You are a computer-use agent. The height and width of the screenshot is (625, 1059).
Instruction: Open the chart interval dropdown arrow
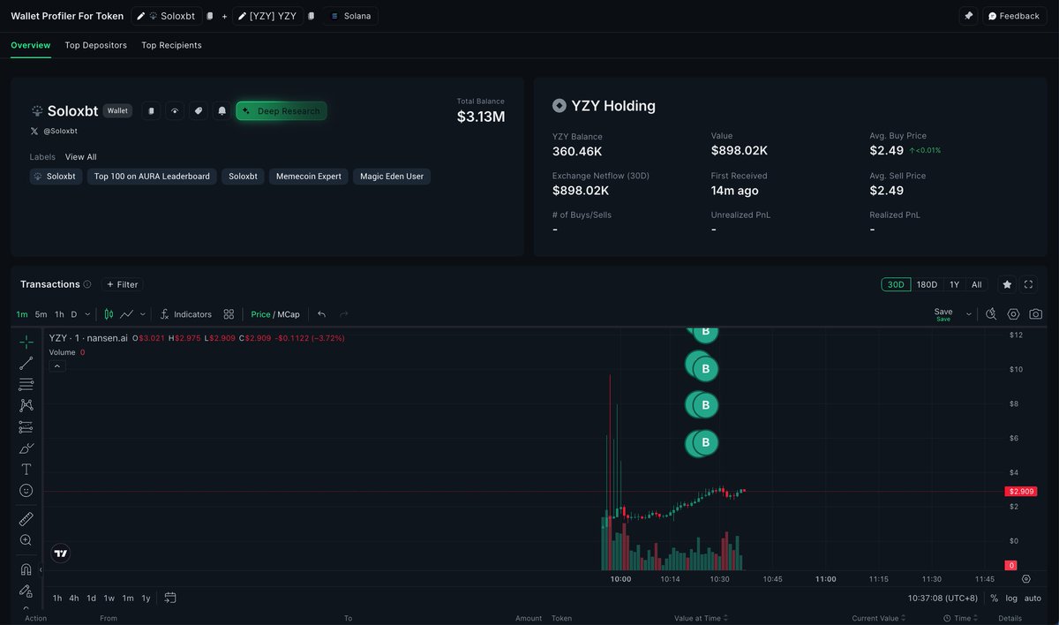click(x=87, y=314)
